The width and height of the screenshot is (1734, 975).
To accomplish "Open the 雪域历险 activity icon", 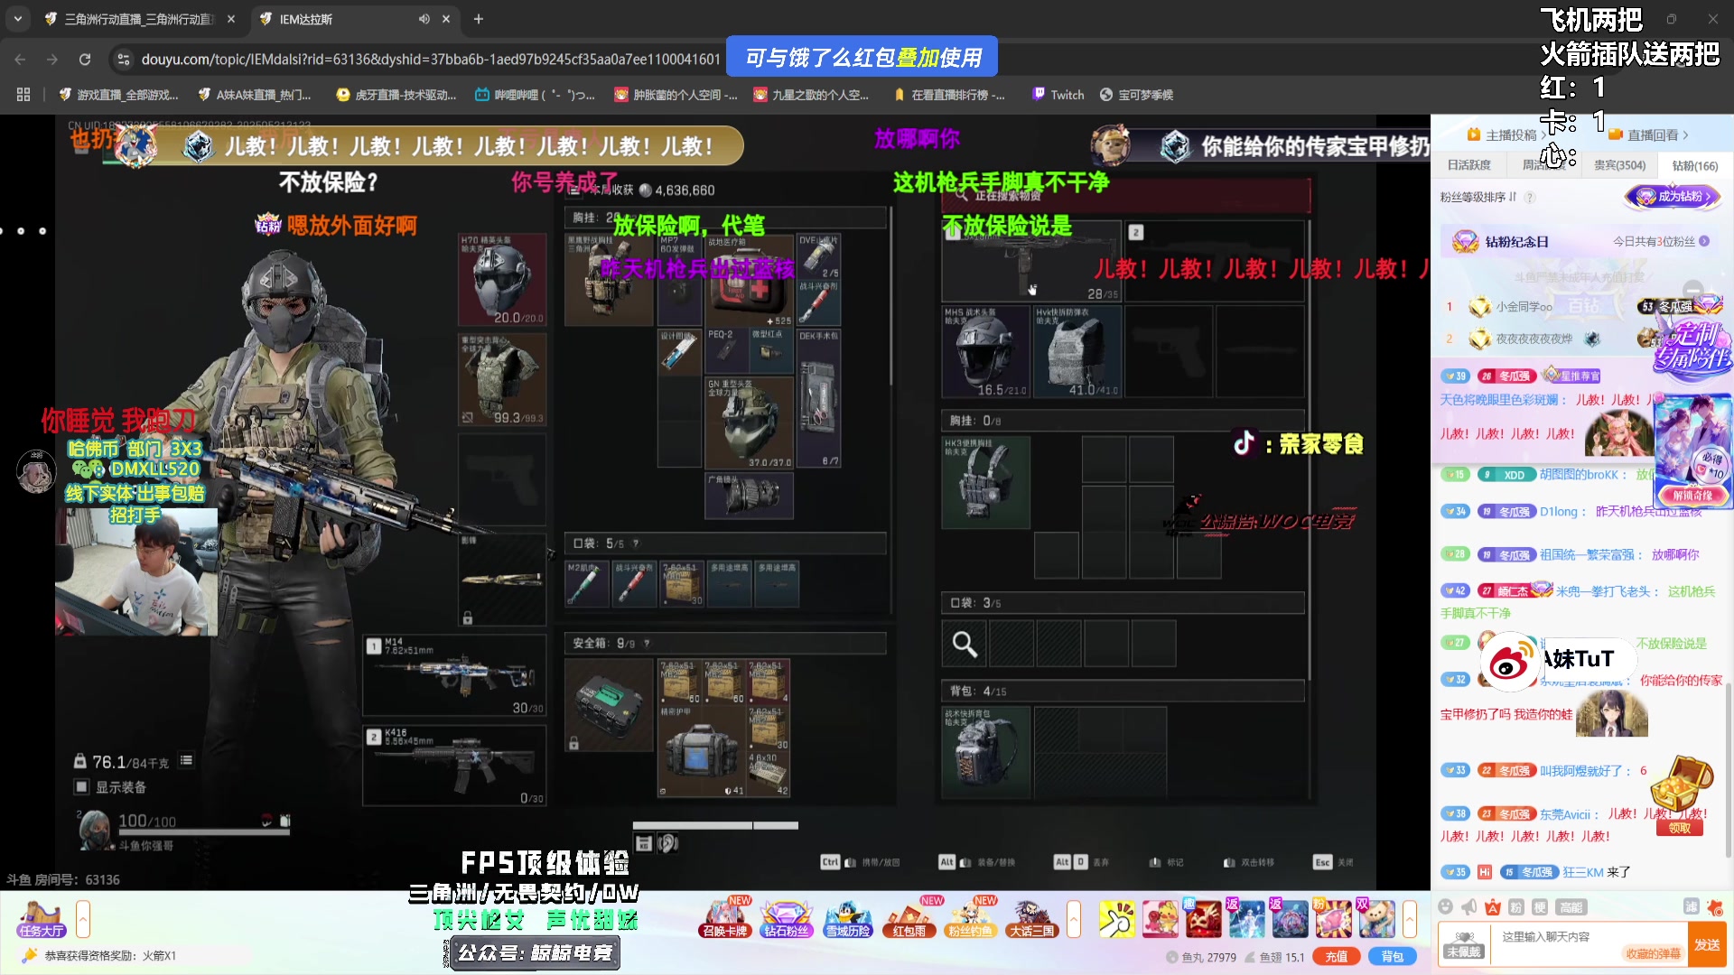I will click(x=847, y=919).
